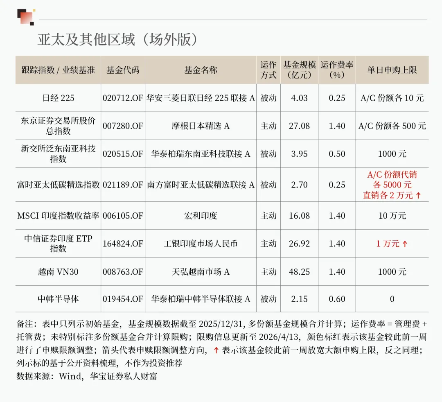Click fund name 宏利印度
Viewport: 442px width, 402px height.
pos(201,216)
